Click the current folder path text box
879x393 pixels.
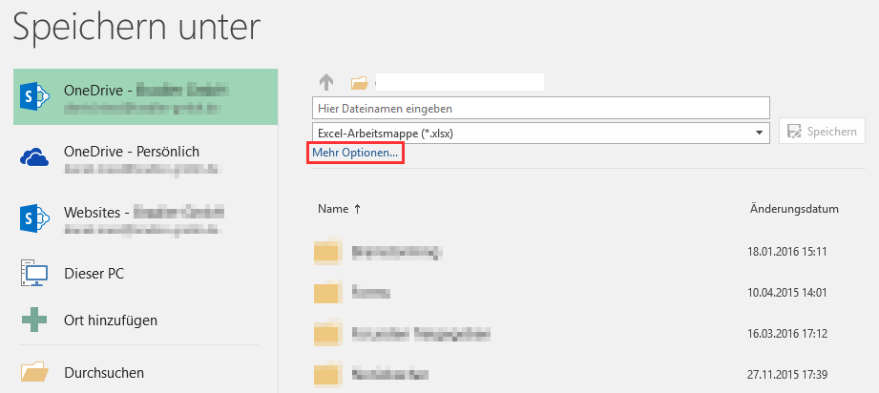[x=460, y=82]
